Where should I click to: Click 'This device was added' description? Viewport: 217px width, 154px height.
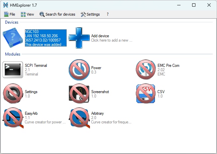click(45, 45)
